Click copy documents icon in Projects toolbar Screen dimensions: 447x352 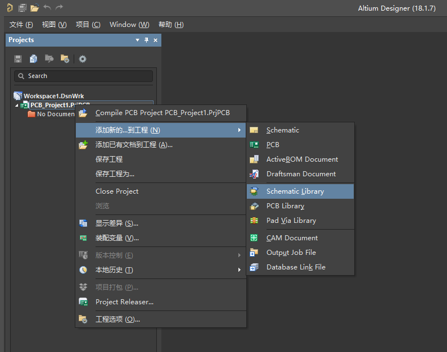pyautogui.click(x=33, y=59)
